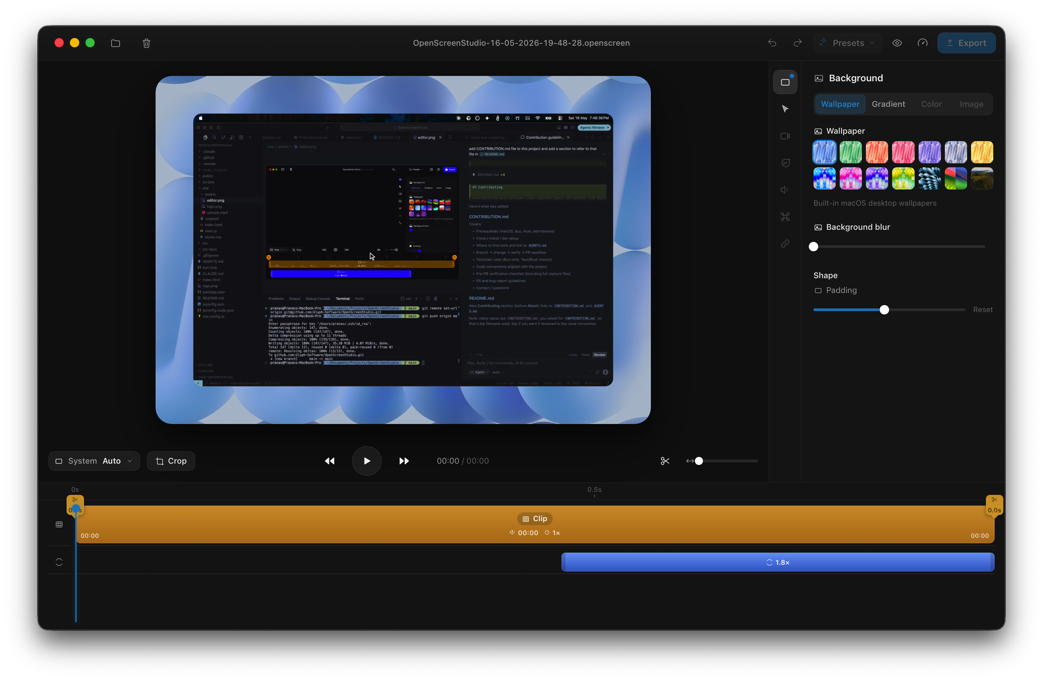1043x680 pixels.
Task: Open the Background panel sidebar icon
Action: (785, 82)
